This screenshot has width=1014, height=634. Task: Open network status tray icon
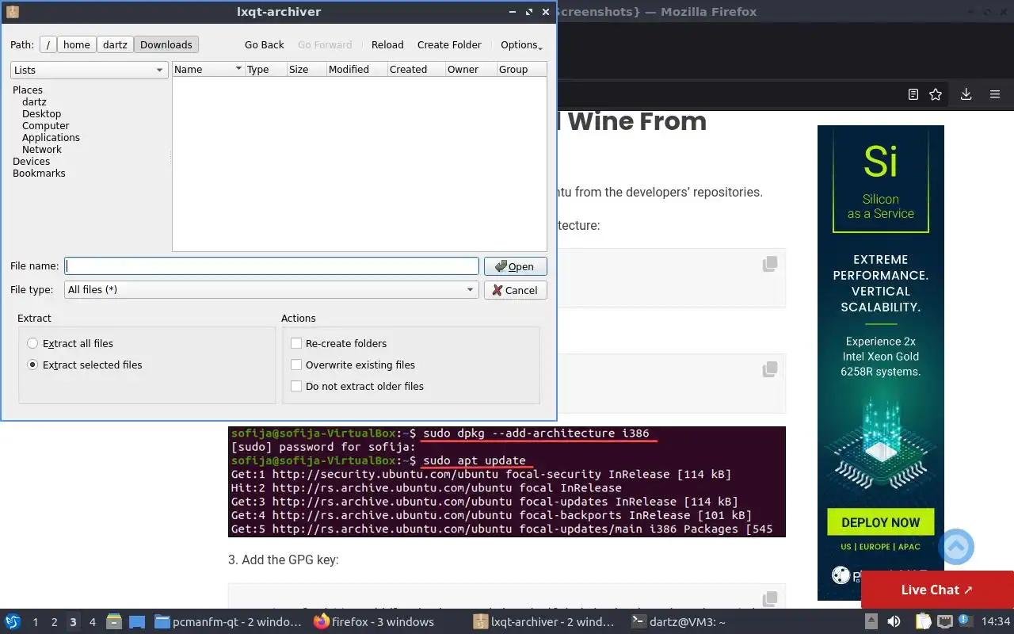tap(944, 621)
